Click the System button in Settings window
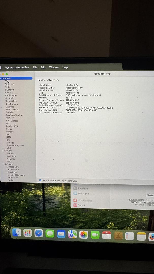 point(150,195)
